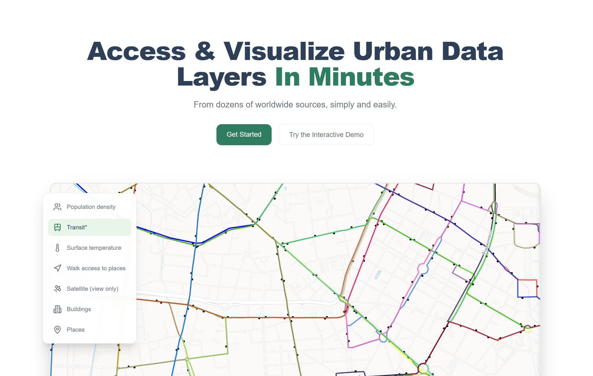The height and width of the screenshot is (376, 593).
Task: Click the Transit bus icon
Action: point(57,227)
